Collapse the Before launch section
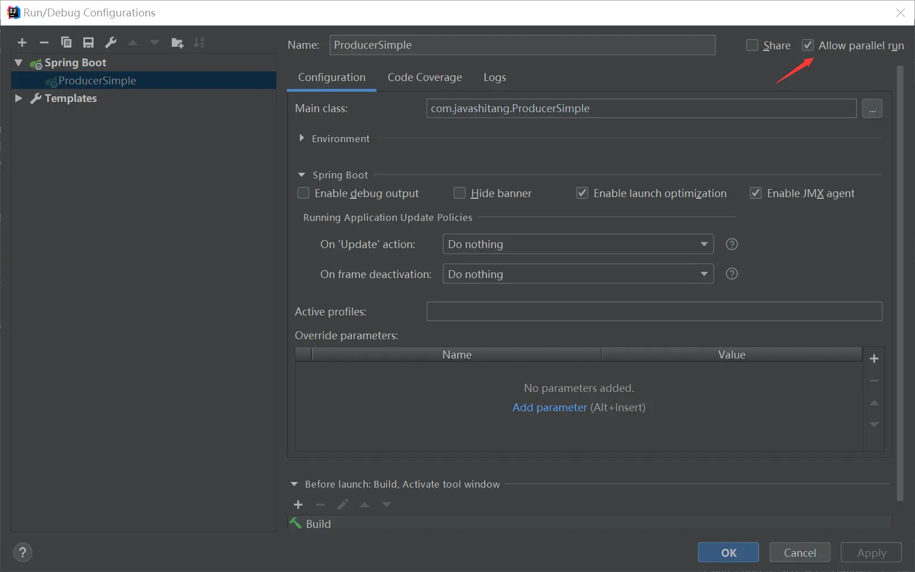915x572 pixels. (294, 484)
